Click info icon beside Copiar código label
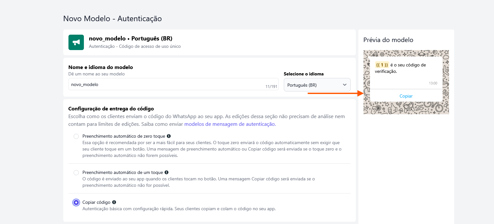Viewport: 494px width, 224px height. pyautogui.click(x=114, y=202)
